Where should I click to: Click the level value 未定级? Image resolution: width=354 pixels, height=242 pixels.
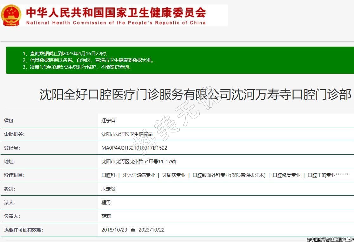tap(108, 189)
